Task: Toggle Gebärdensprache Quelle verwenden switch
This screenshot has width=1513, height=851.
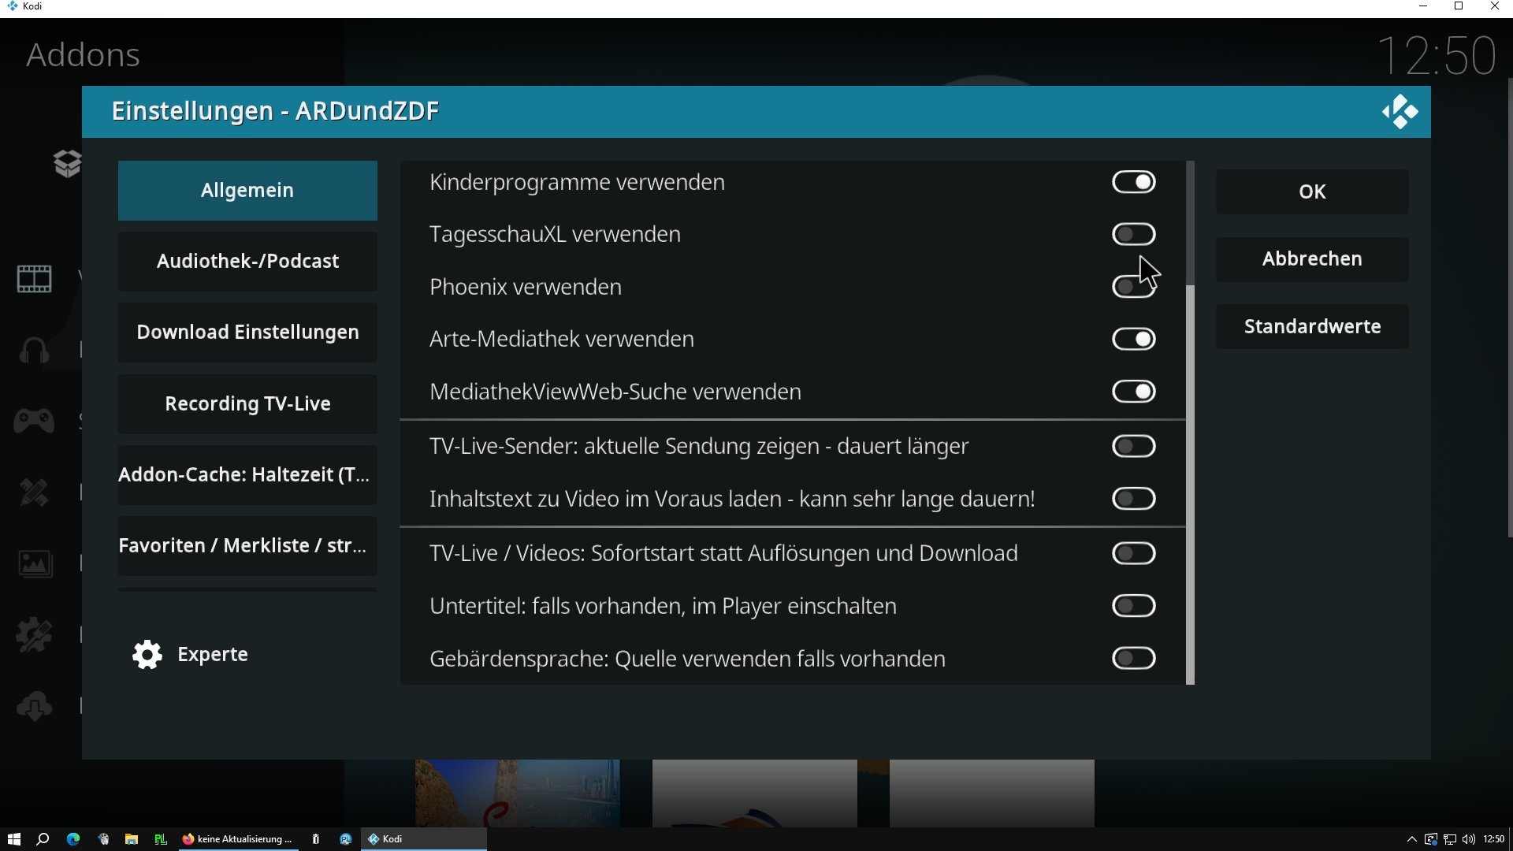Action: [1133, 658]
